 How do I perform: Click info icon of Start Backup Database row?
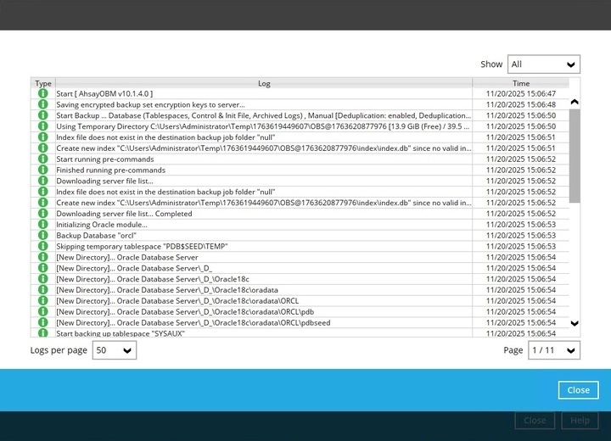coord(43,115)
